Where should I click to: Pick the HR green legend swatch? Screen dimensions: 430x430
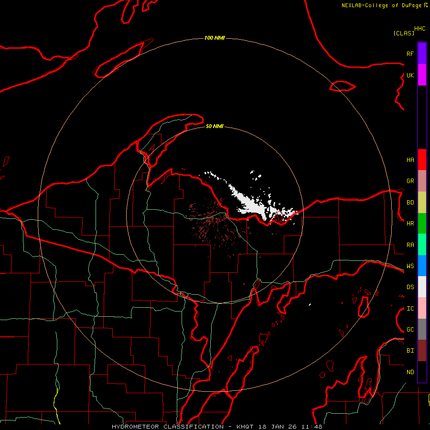point(422,224)
